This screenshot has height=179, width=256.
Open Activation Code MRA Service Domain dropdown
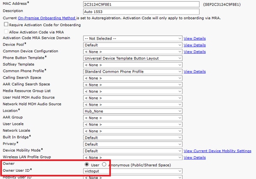click(x=133, y=39)
